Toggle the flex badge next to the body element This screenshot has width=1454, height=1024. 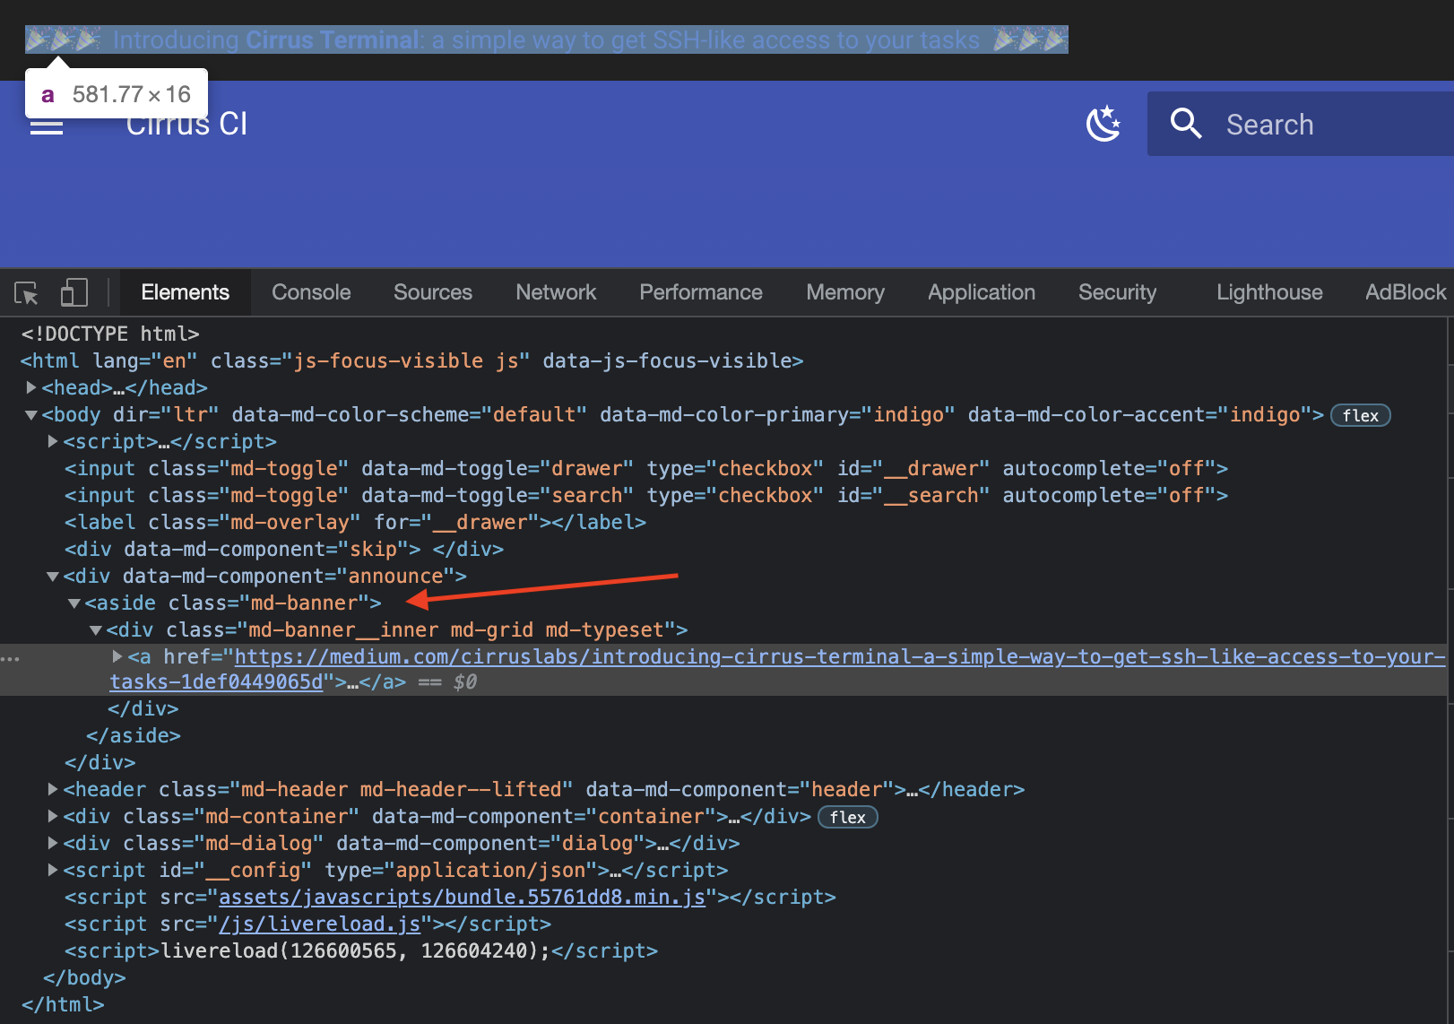coord(1360,414)
